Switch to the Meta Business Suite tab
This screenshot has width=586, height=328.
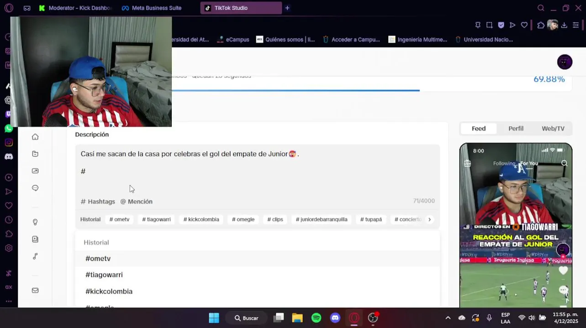click(x=152, y=8)
